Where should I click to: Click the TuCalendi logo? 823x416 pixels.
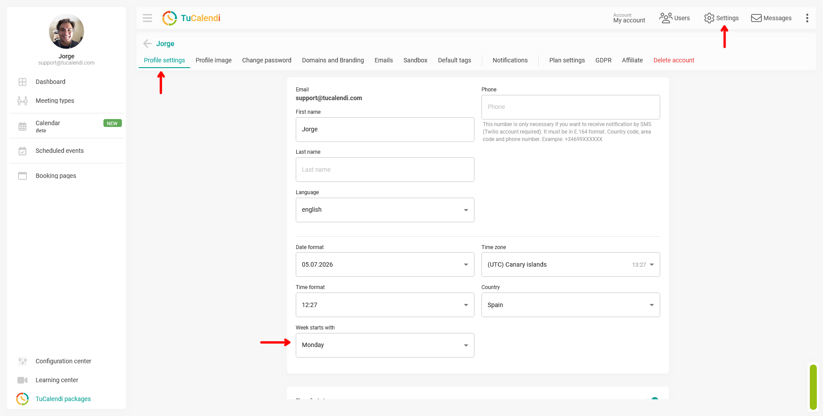coord(191,18)
